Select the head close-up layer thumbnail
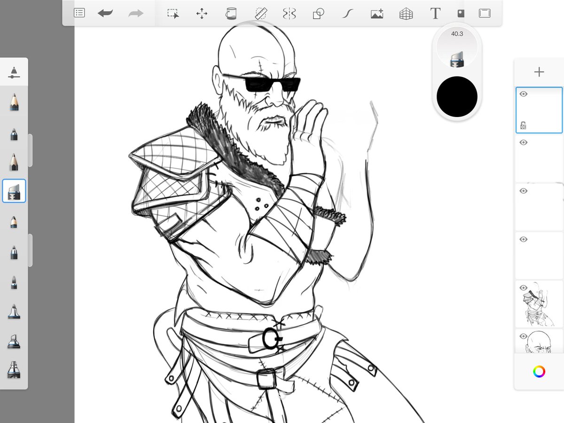The height and width of the screenshot is (423, 564). [x=539, y=341]
